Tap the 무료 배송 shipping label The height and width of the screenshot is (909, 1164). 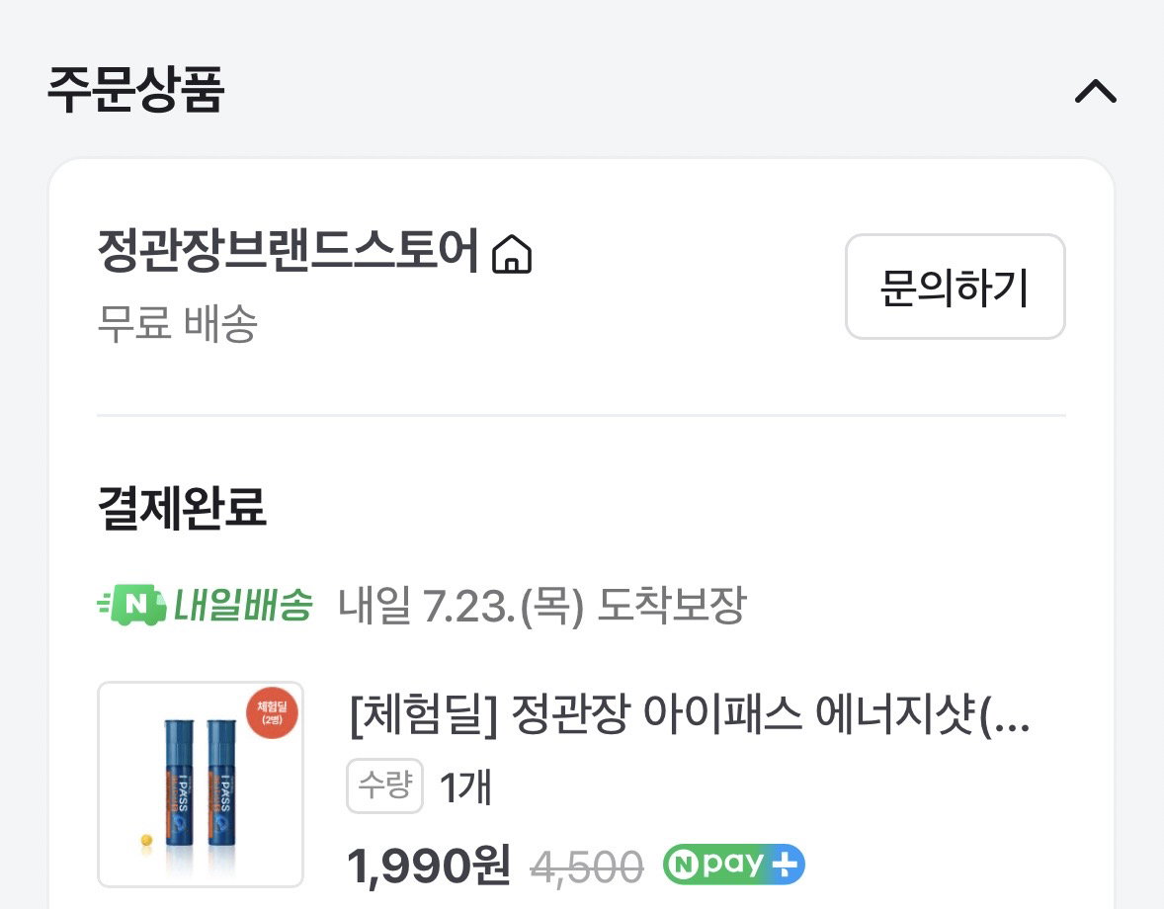point(178,323)
